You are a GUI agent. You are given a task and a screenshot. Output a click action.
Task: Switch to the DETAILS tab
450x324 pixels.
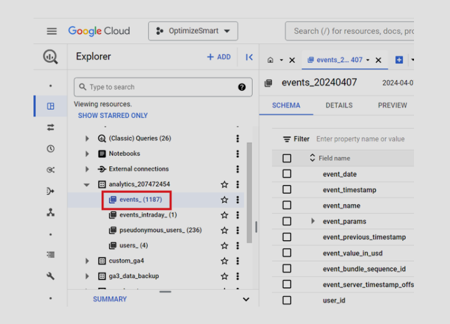339,106
